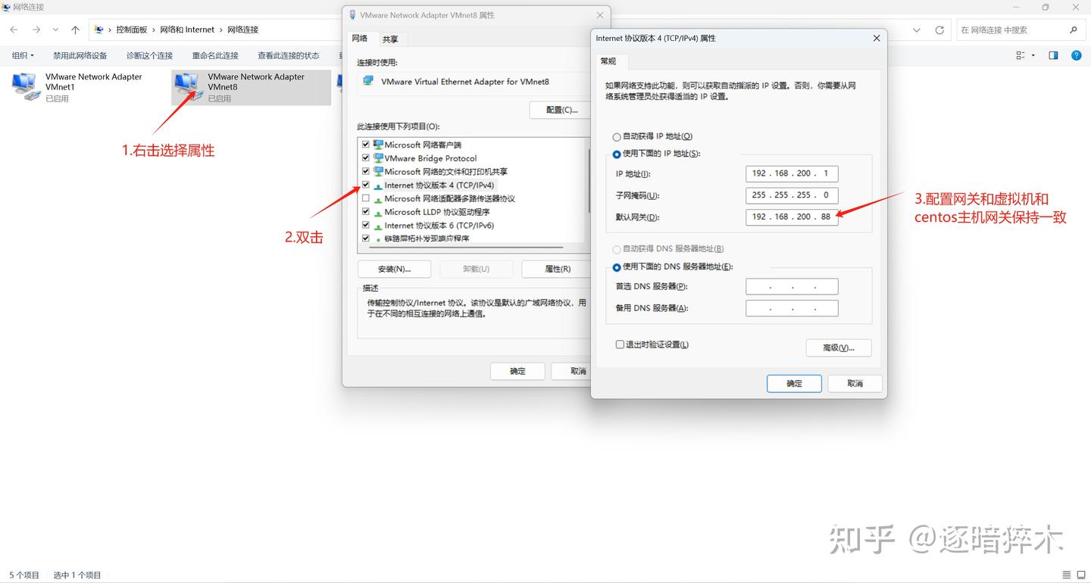The height and width of the screenshot is (583, 1091).
Task: Select the 自动获得 IP 地址 radio button
Action: [x=617, y=136]
